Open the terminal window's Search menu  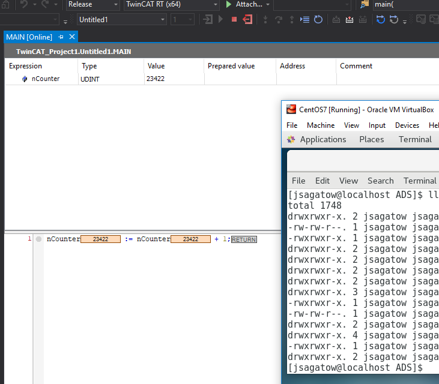[x=381, y=181]
